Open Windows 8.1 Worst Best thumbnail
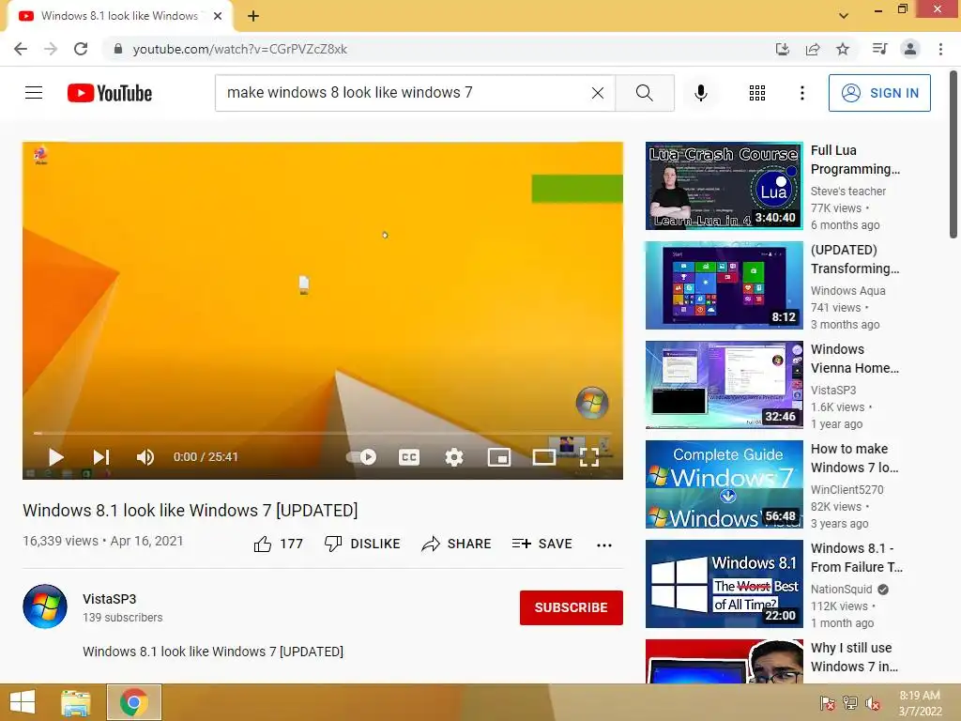The height and width of the screenshot is (721, 961). (724, 584)
